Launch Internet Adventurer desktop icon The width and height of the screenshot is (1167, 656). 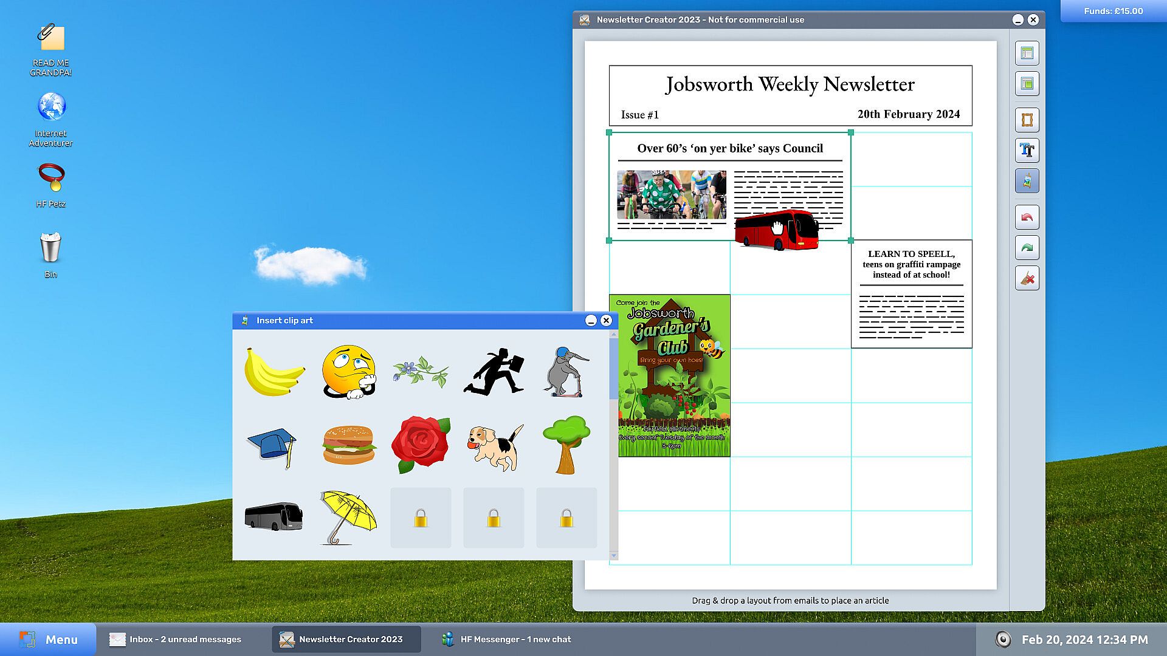click(51, 119)
